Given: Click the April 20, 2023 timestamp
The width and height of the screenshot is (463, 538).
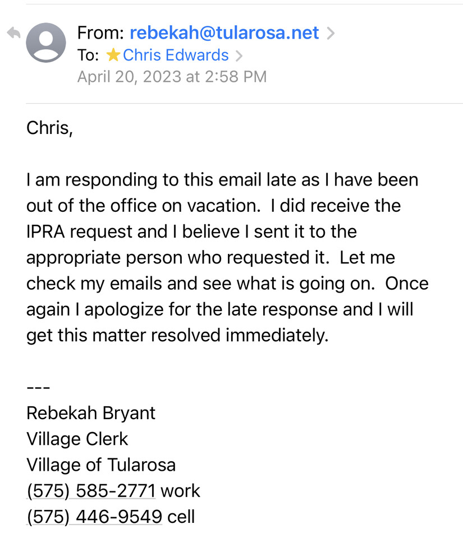Looking at the screenshot, I should tap(172, 77).
